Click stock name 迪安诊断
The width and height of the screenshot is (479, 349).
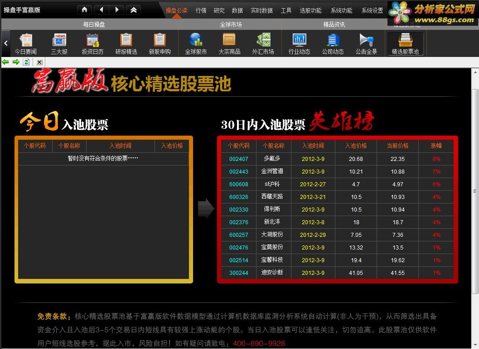pyautogui.click(x=272, y=273)
